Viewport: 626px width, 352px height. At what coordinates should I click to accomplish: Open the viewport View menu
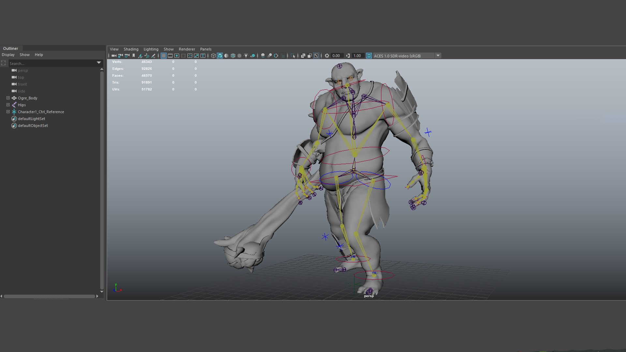(114, 49)
